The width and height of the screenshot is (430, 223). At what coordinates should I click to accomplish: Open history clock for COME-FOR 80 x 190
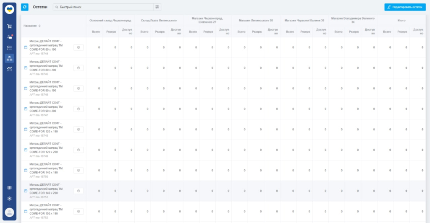point(79,47)
